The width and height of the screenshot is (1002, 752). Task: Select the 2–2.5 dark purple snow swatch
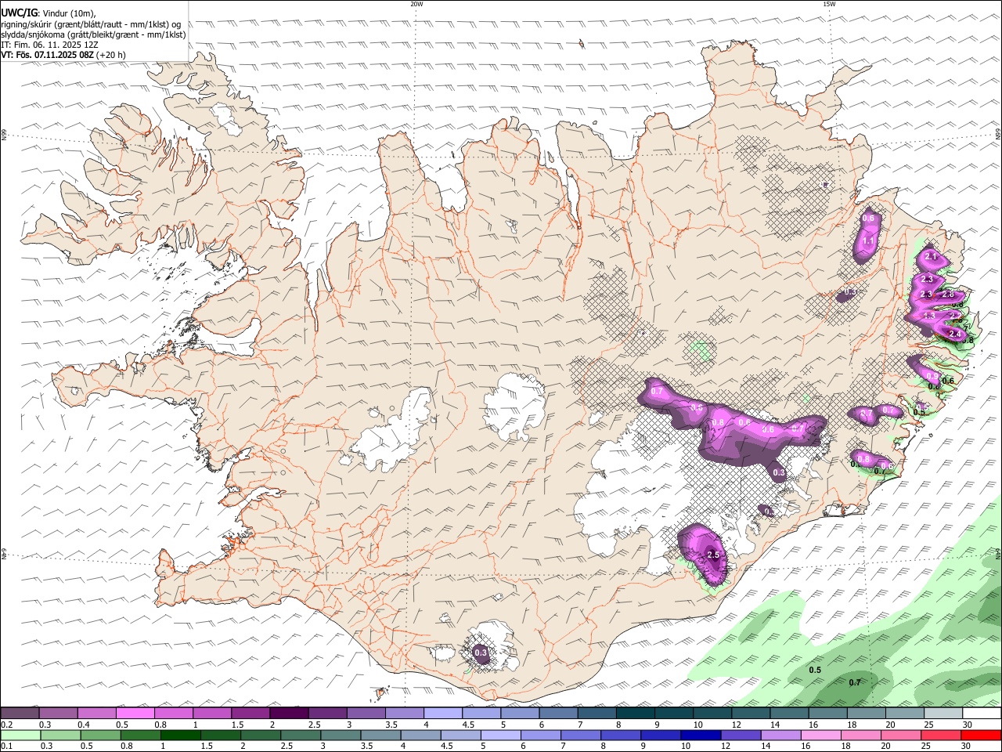(x=288, y=713)
